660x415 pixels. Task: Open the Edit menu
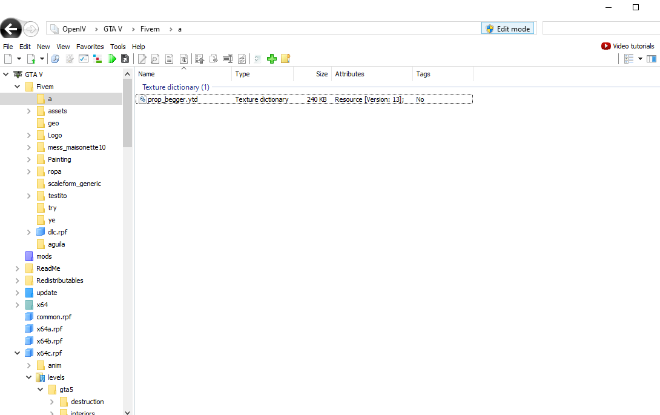(x=25, y=47)
